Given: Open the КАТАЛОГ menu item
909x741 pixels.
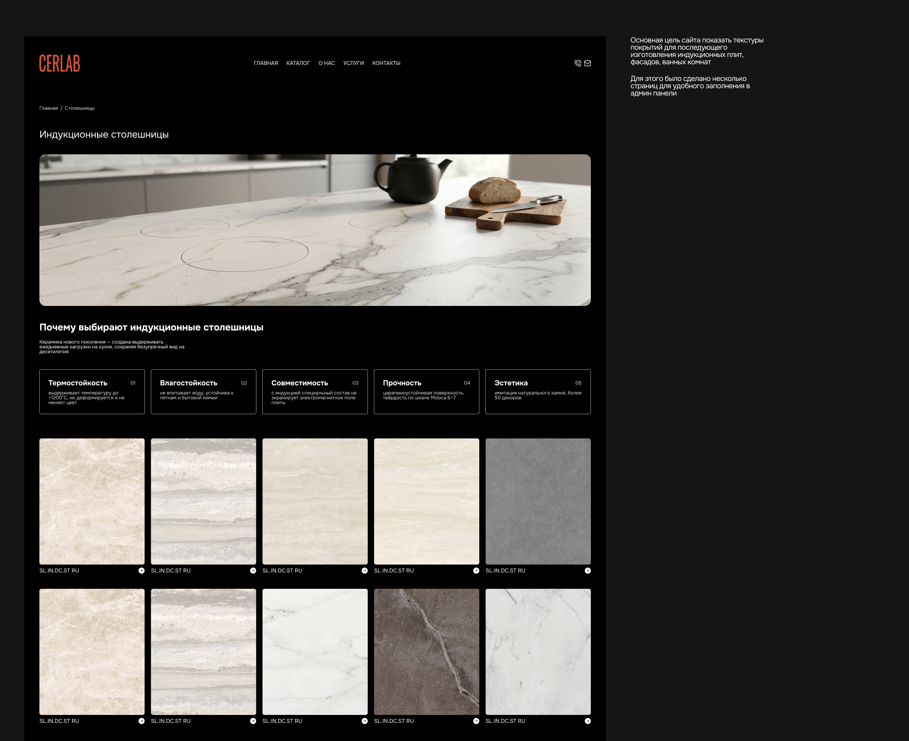Looking at the screenshot, I should (298, 63).
